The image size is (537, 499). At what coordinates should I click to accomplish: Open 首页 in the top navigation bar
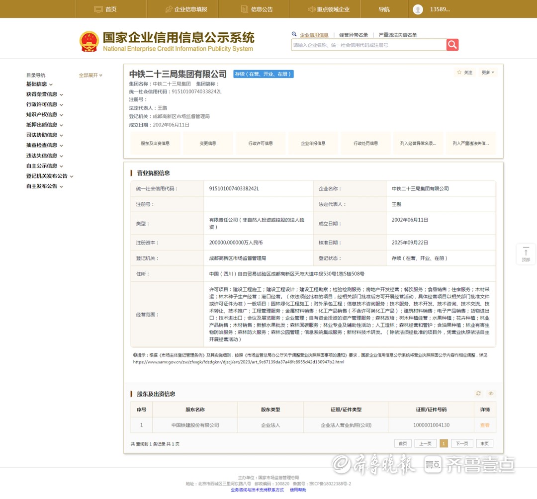point(105,9)
